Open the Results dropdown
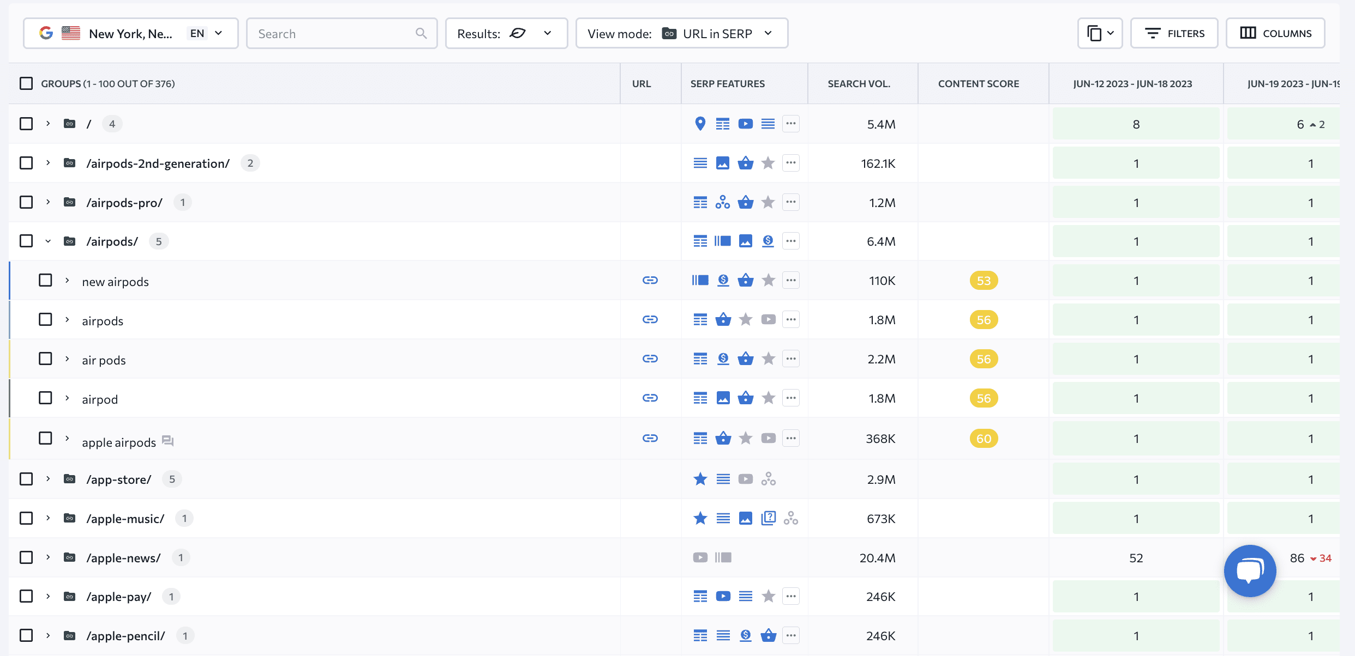Viewport: 1355px width, 656px height. (x=506, y=33)
